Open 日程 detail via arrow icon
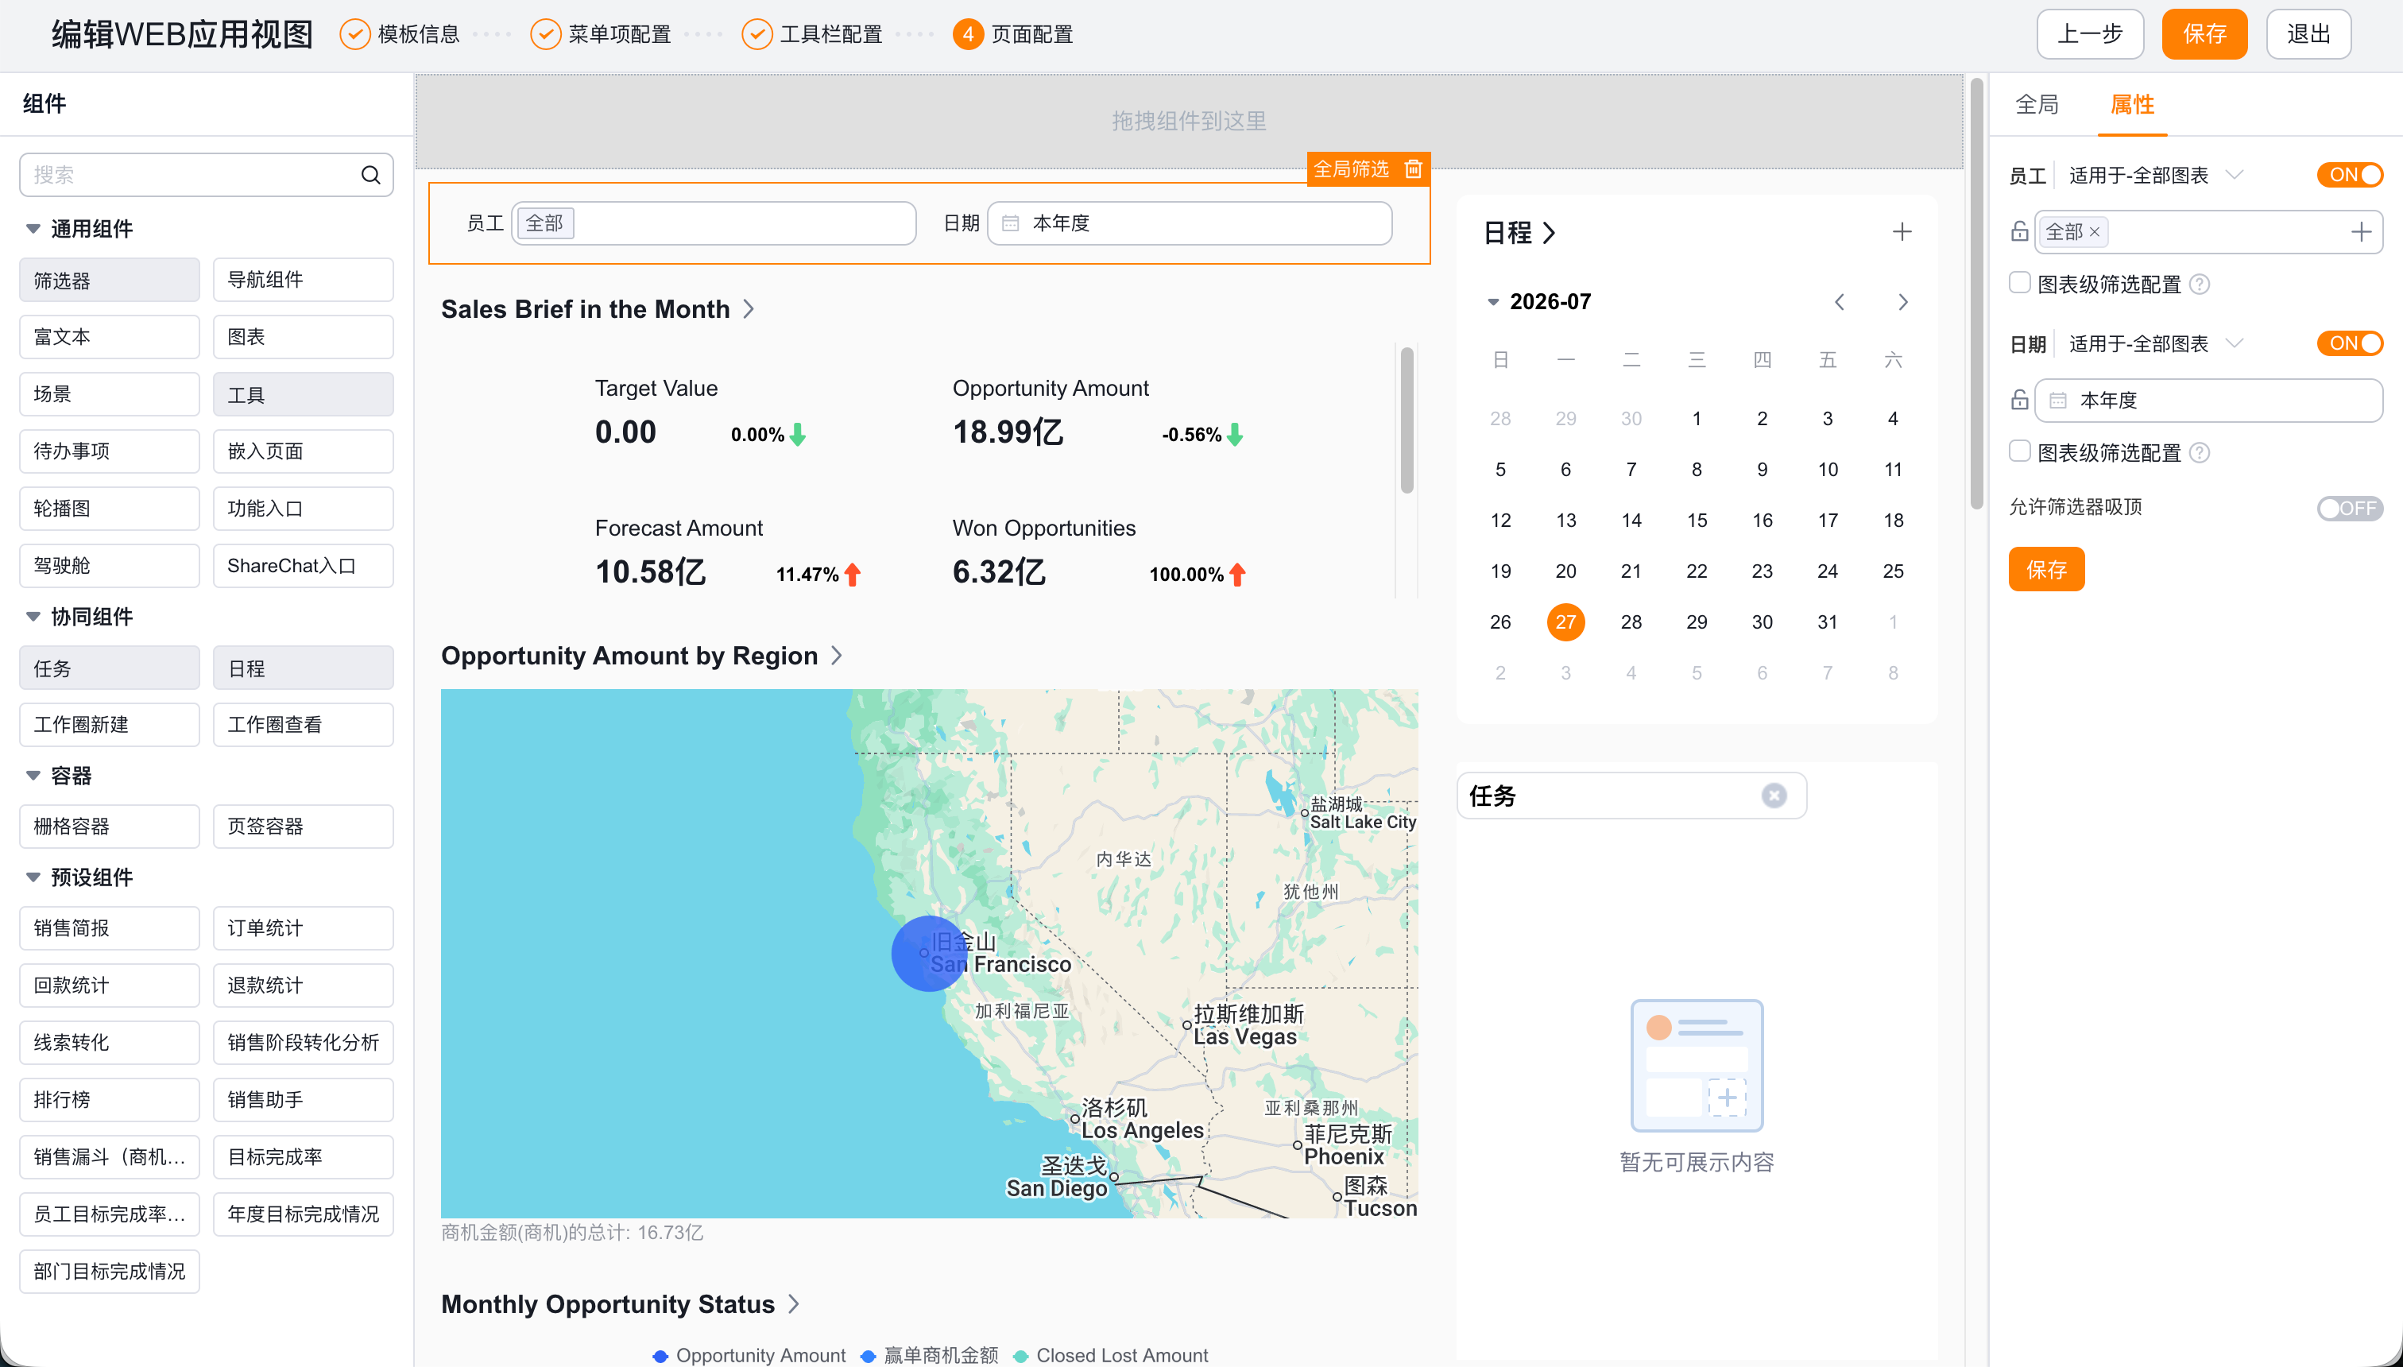The width and height of the screenshot is (2403, 1367). (1549, 233)
